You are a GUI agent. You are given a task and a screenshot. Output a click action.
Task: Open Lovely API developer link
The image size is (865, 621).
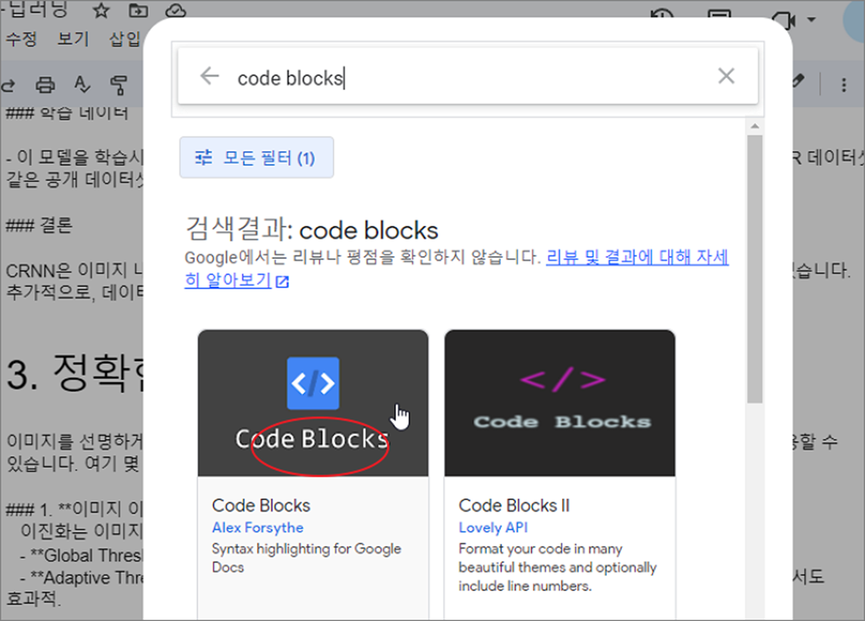pyautogui.click(x=493, y=528)
